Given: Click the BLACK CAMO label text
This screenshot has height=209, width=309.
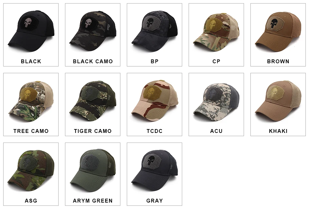Looking at the screenshot, I should pos(93,61).
